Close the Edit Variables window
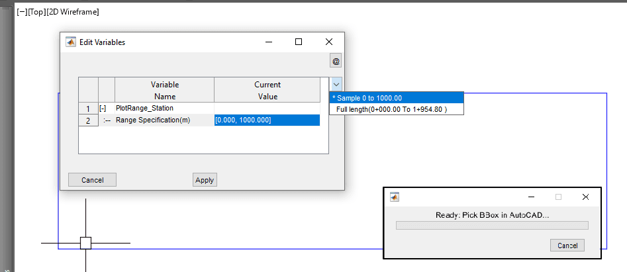 [x=328, y=42]
